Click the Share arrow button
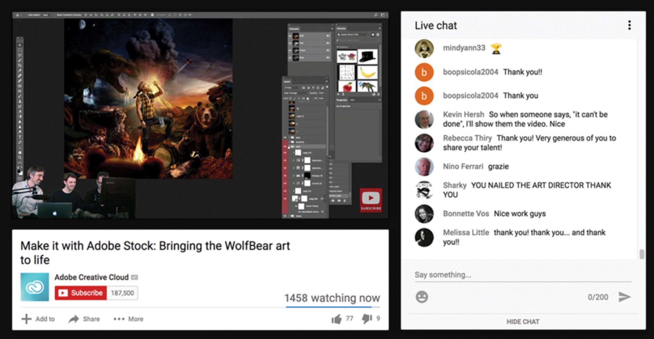 click(x=84, y=319)
